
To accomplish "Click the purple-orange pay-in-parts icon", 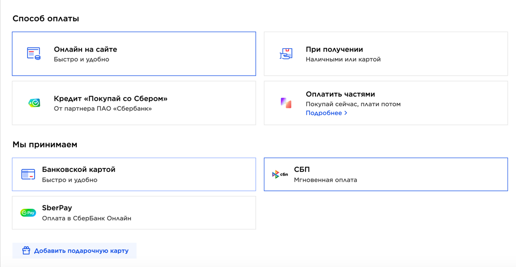I will (286, 103).
